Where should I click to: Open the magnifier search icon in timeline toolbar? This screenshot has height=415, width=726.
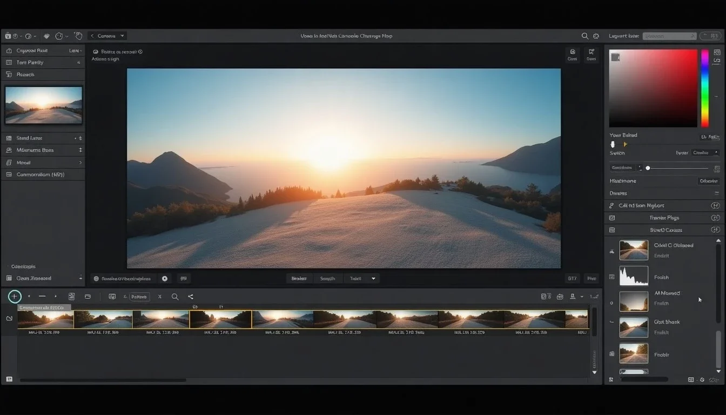point(175,297)
